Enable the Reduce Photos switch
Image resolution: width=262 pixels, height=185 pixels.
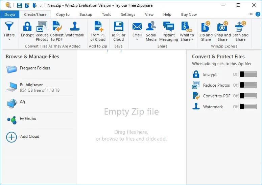tap(248, 85)
